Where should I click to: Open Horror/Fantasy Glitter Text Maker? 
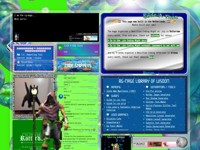[x=161, y=107]
